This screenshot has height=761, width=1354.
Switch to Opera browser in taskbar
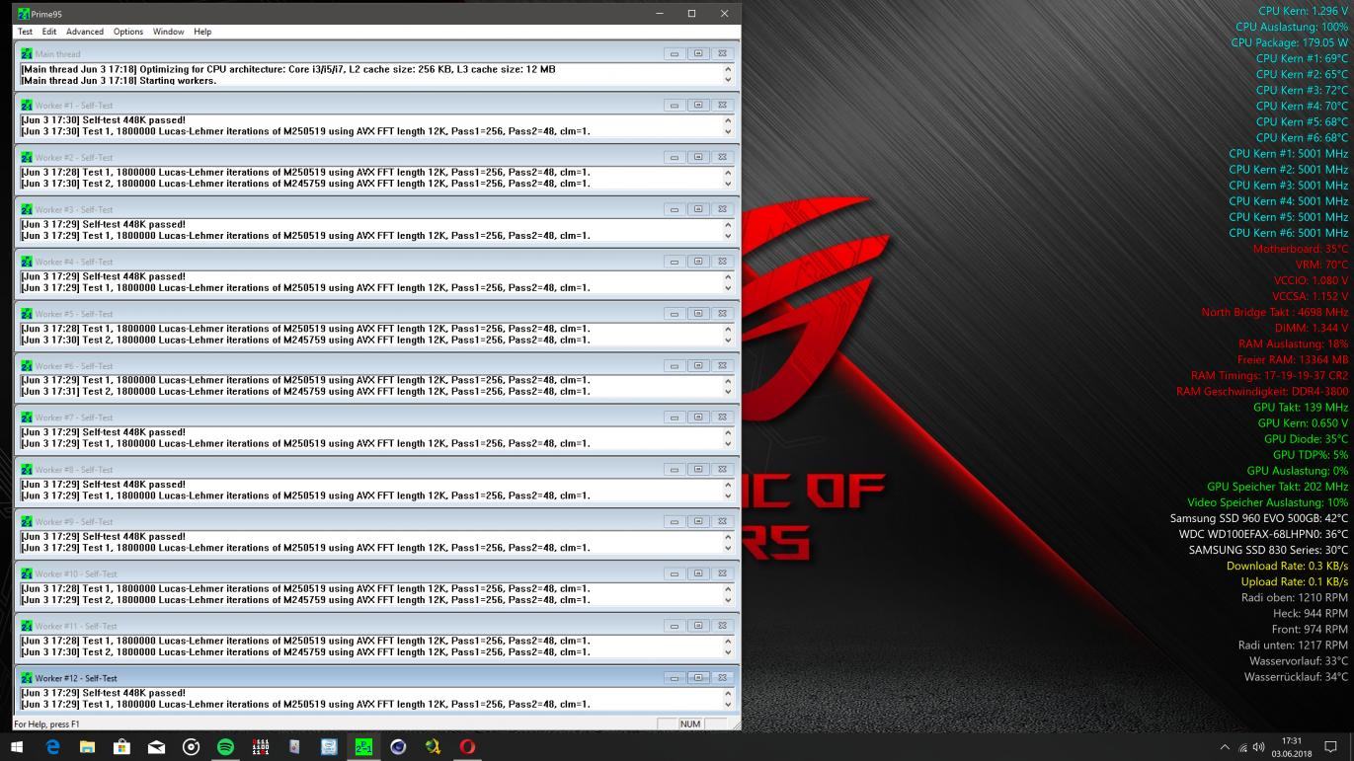(x=467, y=747)
